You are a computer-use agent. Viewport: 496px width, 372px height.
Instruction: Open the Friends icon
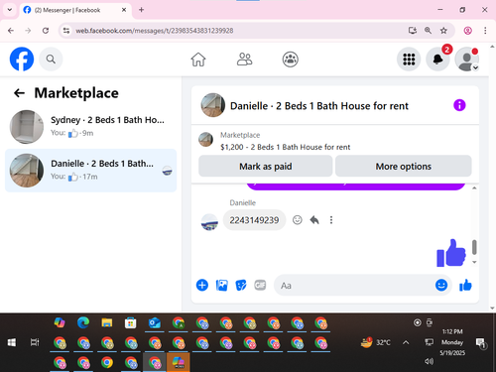tap(244, 60)
